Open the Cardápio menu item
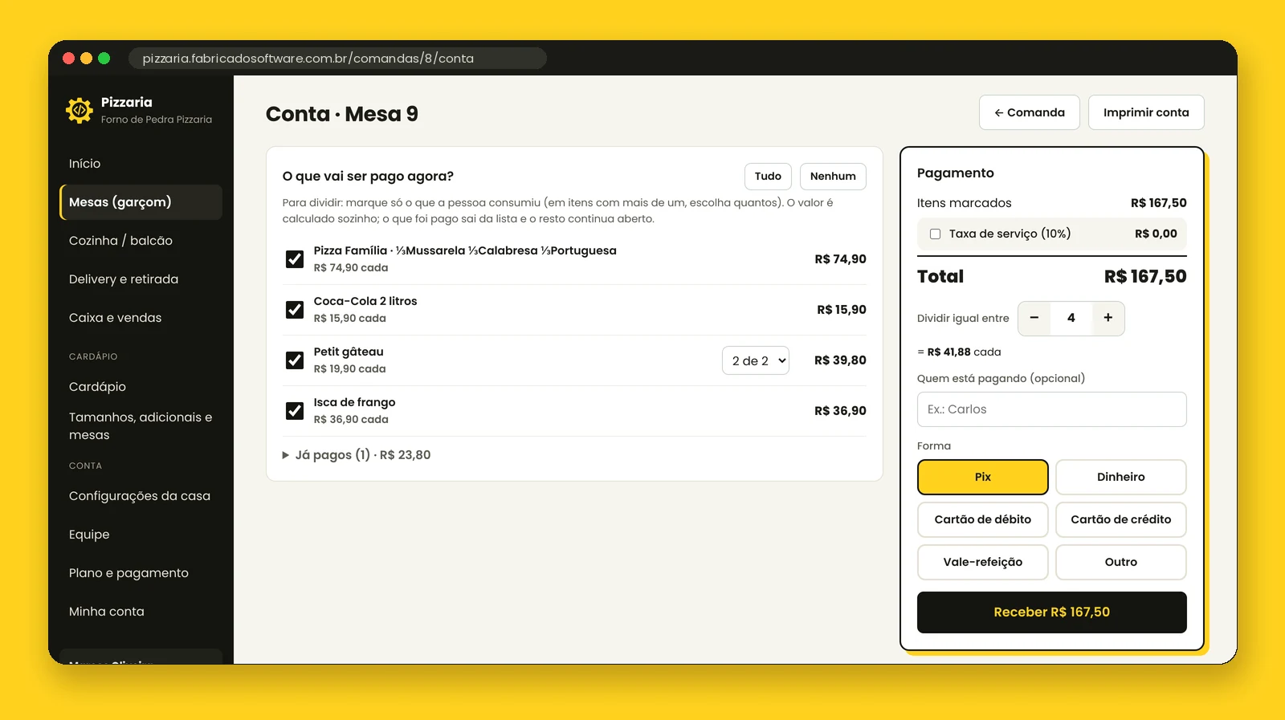The image size is (1285, 720). tap(141, 387)
